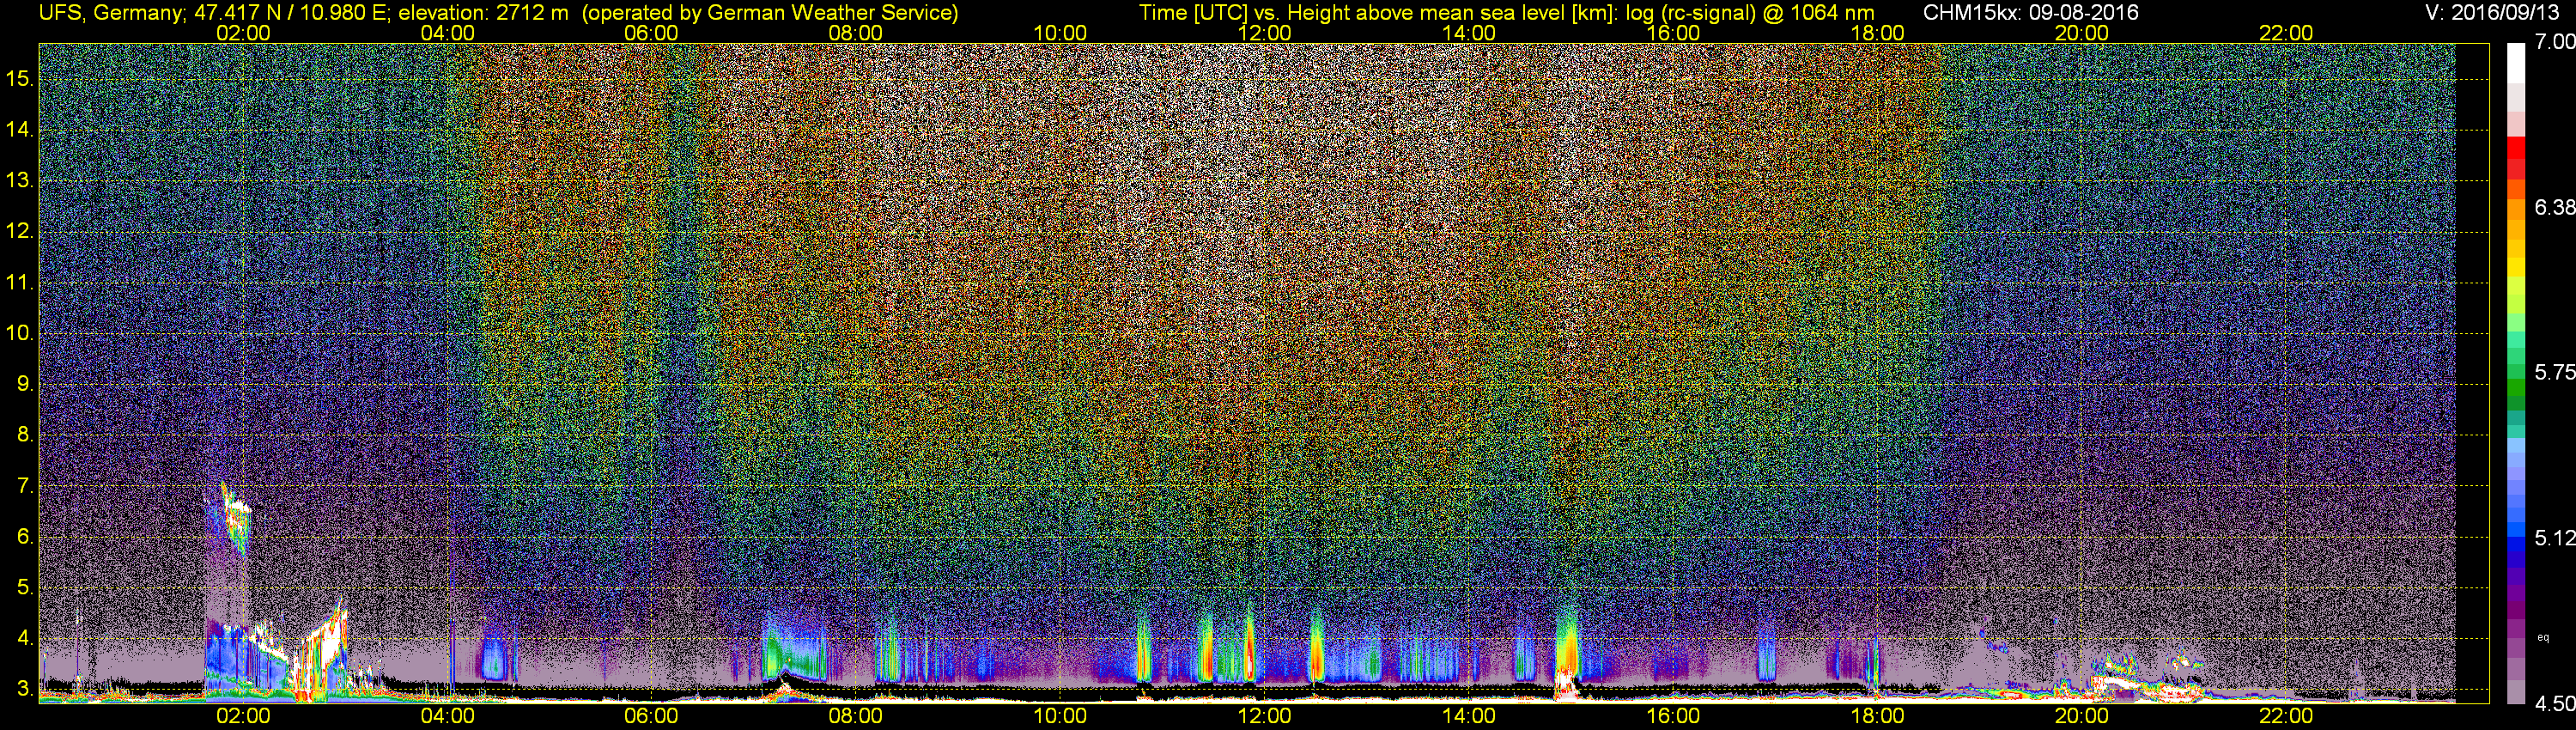Click the "08:00" label on the bottom time axis

point(856,716)
